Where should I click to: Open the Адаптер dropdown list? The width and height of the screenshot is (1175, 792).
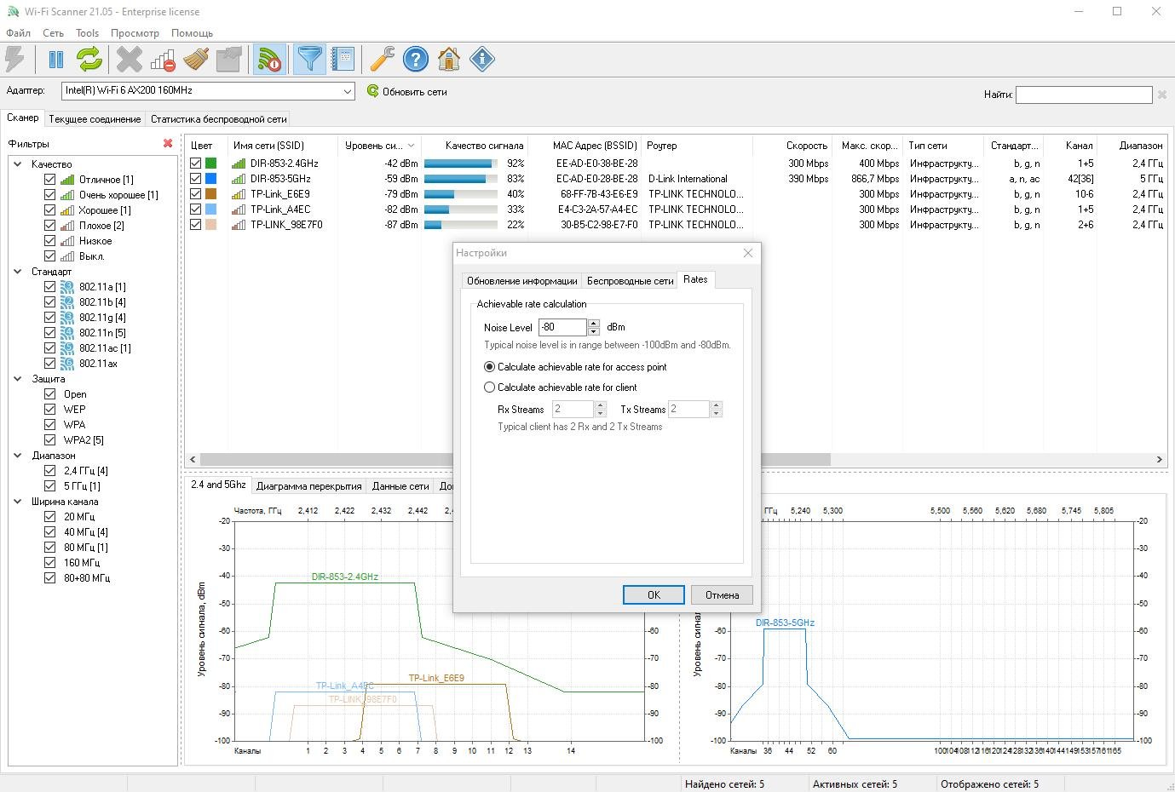point(348,91)
